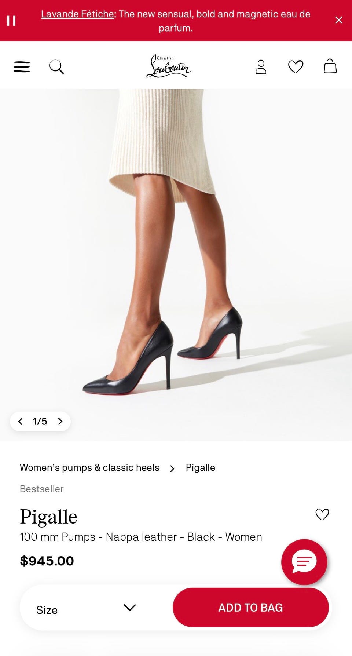Screen dimensions: 352x656
Task: Tap the search magnifier icon
Action: (x=57, y=67)
